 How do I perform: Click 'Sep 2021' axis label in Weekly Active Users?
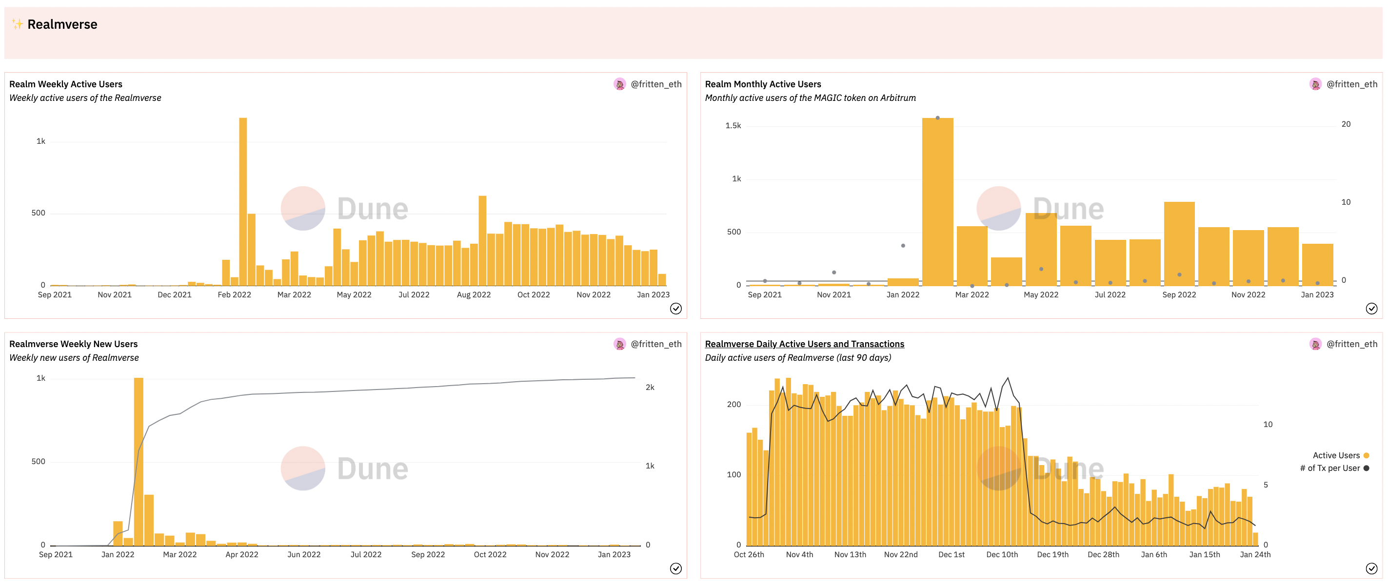(x=55, y=294)
